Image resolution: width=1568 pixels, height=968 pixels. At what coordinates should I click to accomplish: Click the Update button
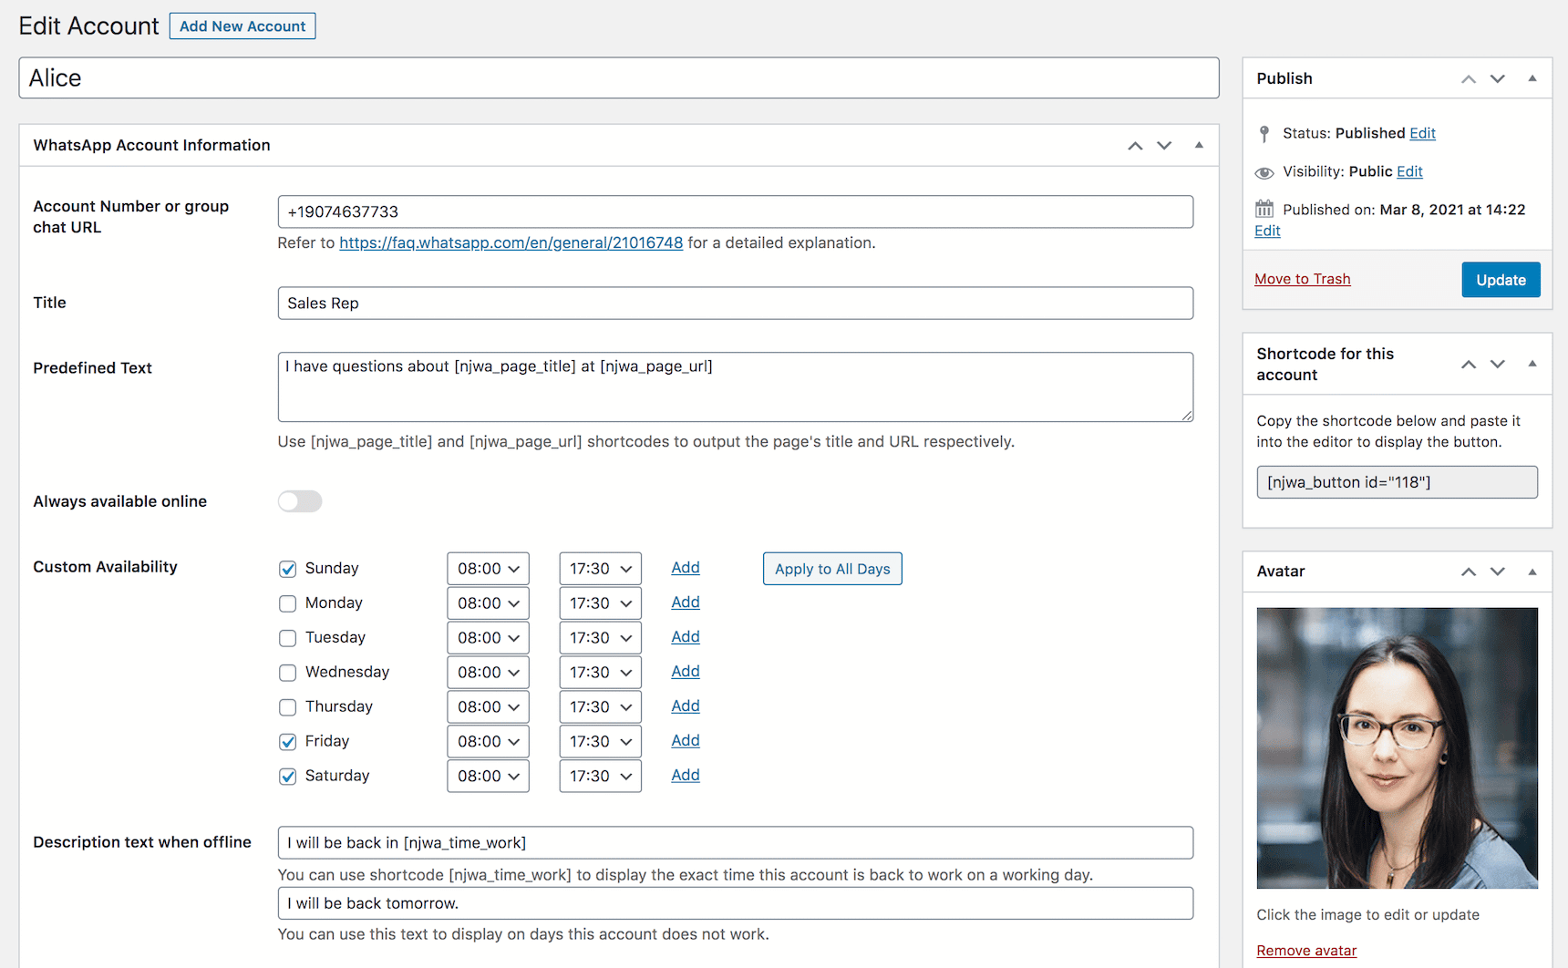(1501, 280)
